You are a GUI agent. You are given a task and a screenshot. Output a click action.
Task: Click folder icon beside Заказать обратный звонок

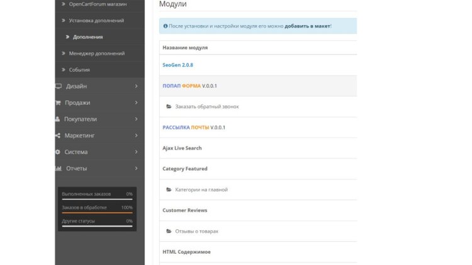coord(169,107)
